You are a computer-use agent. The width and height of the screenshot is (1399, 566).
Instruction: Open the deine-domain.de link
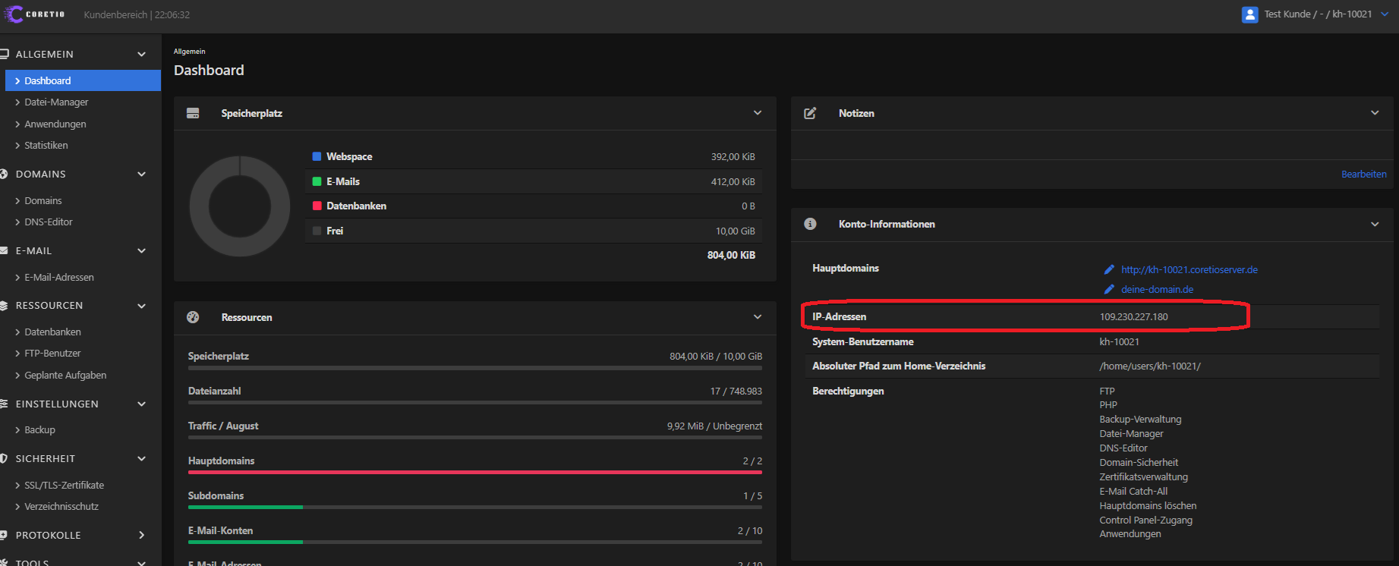tap(1157, 289)
